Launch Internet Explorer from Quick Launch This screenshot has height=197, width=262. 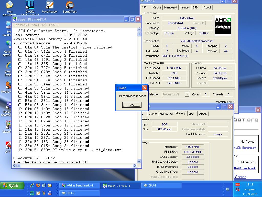(x=32, y=185)
